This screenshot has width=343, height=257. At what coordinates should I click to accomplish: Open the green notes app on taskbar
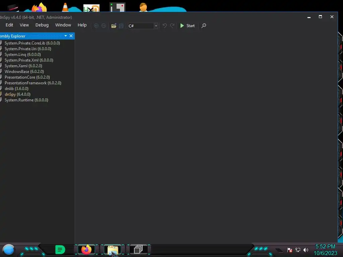60,250
